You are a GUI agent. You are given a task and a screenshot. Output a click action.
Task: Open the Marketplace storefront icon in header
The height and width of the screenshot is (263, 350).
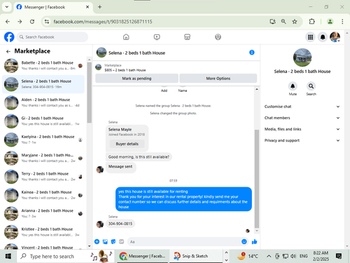187,37
